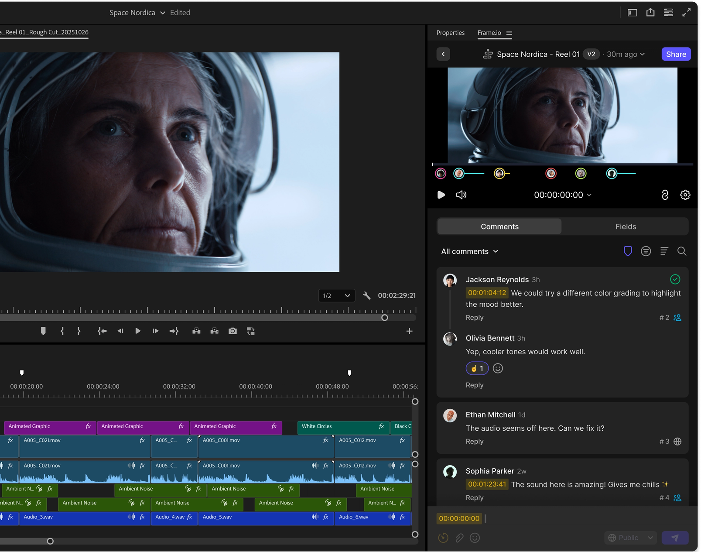Switch to the Fields tab
Viewport: 701px width, 552px height.
pos(625,226)
